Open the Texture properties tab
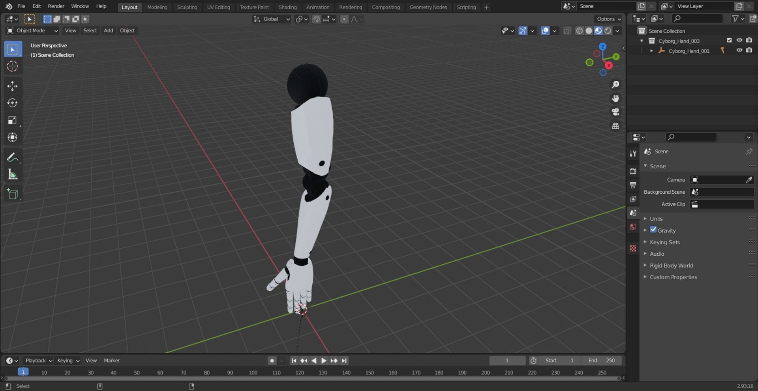 [633, 248]
